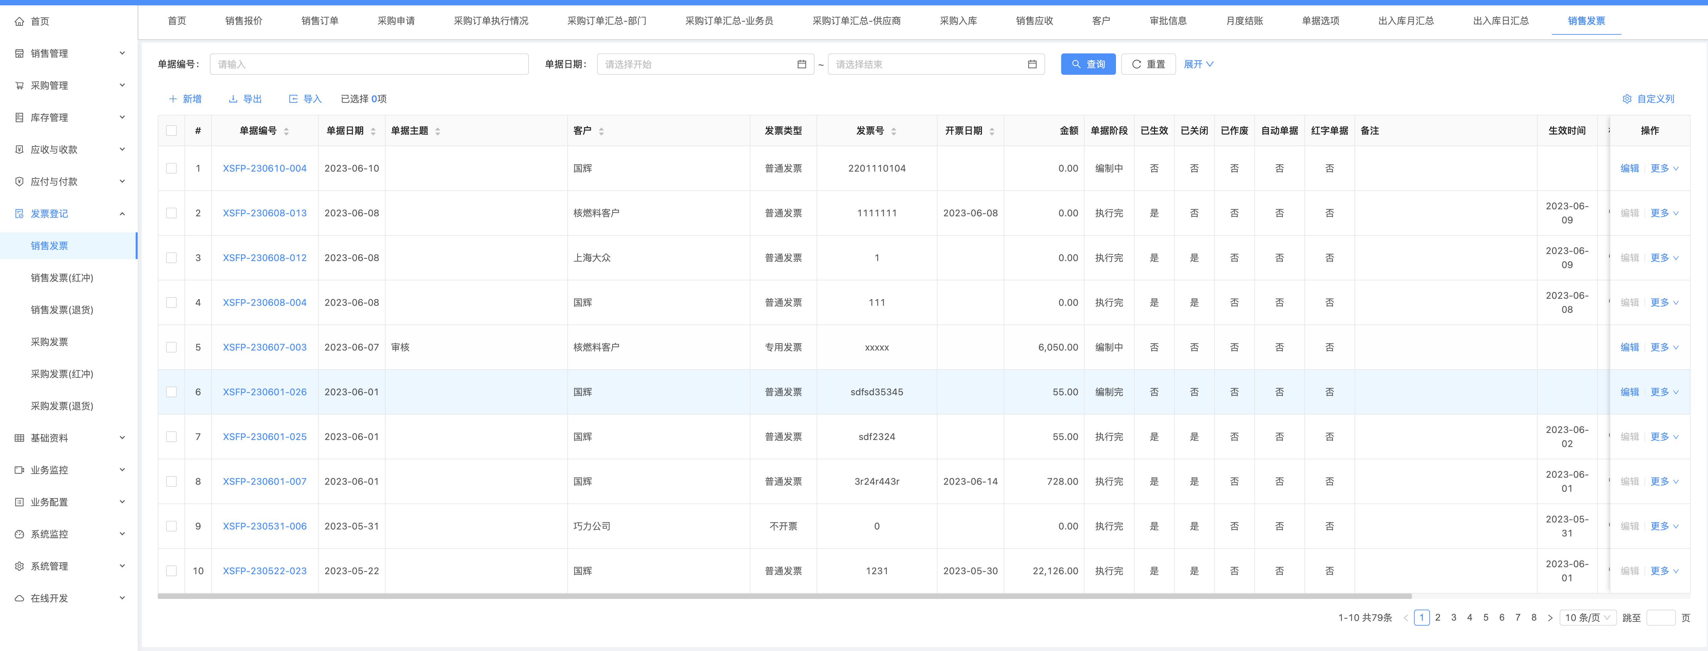Click the 发票登记 sidebar icon

point(19,214)
